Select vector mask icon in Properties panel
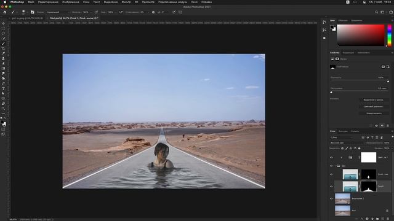Image resolution: width=394 pixels, height=221 pixels. click(x=388, y=67)
